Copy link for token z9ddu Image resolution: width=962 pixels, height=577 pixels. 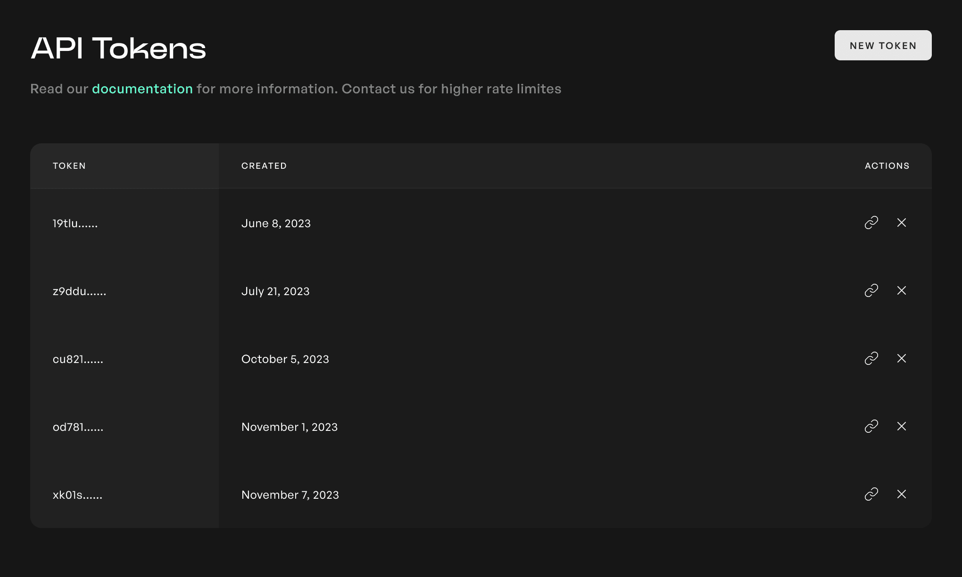tap(871, 290)
